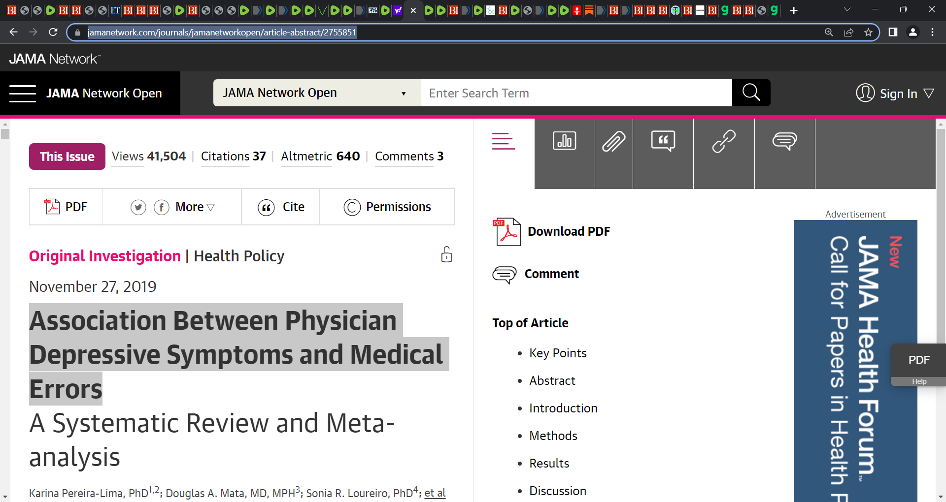Click the citation quote panel icon
The height and width of the screenshot is (502, 946).
tap(663, 141)
